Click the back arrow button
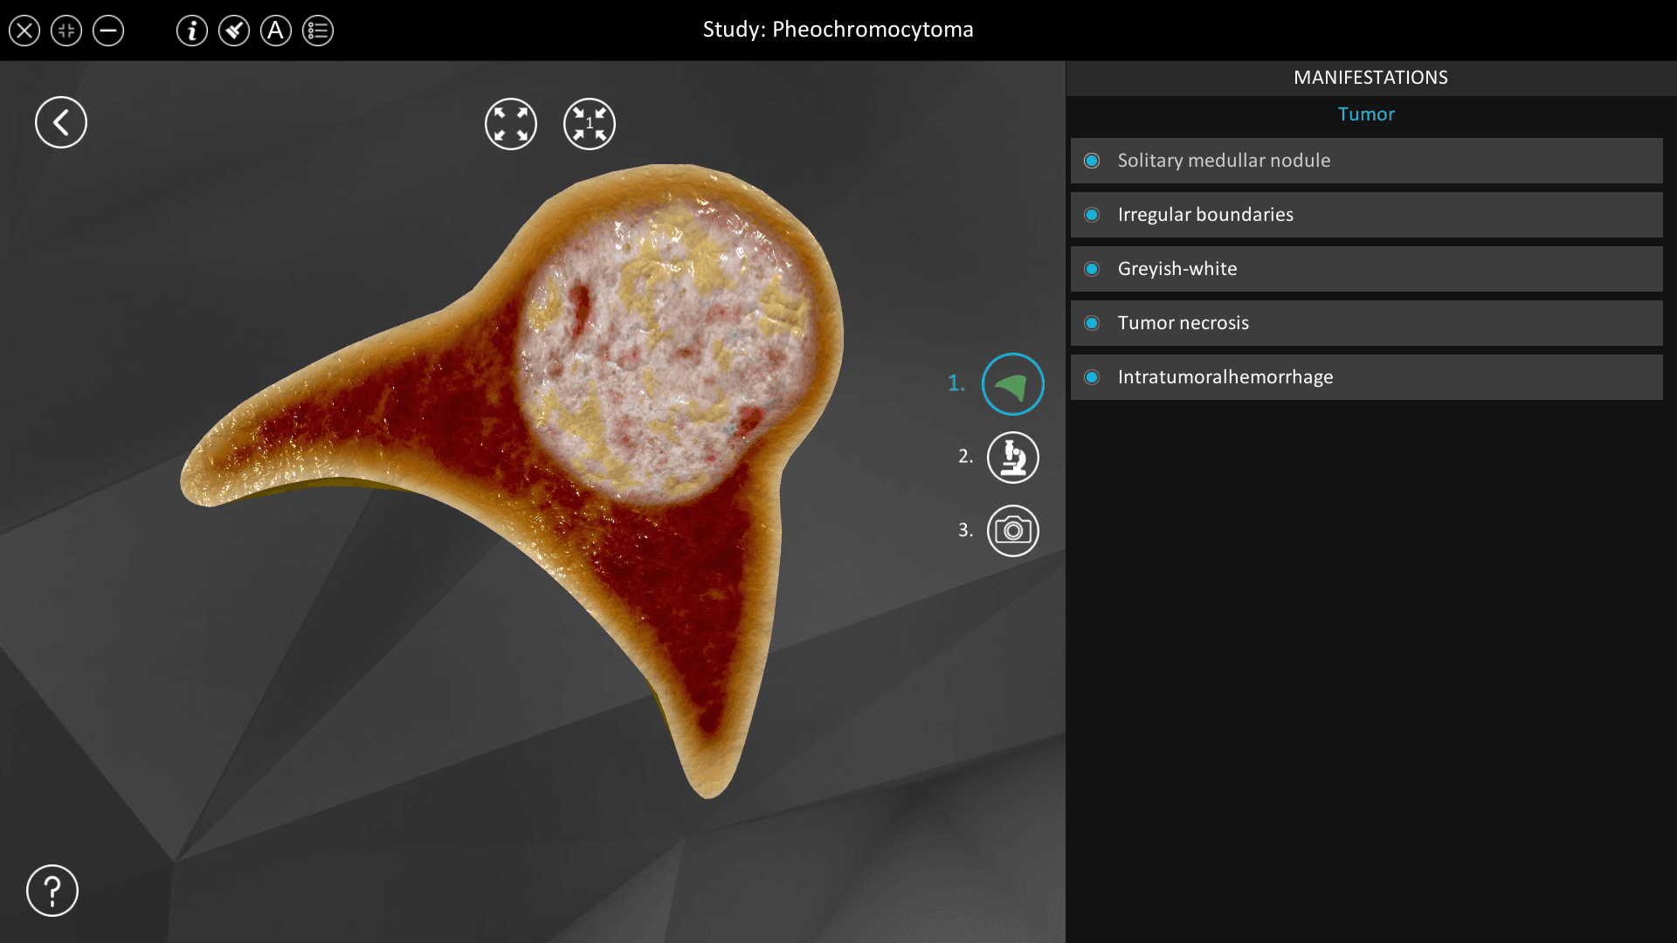Viewport: 1677px width, 943px height. pyautogui.click(x=61, y=122)
